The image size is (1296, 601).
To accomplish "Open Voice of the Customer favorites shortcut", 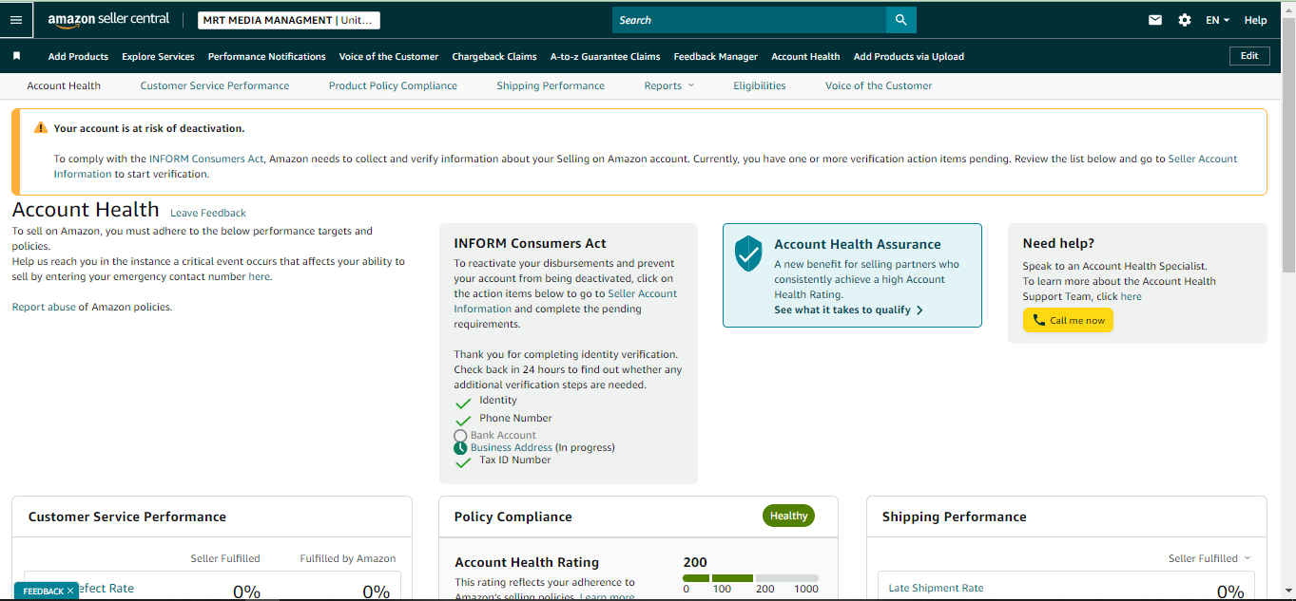I will [389, 56].
